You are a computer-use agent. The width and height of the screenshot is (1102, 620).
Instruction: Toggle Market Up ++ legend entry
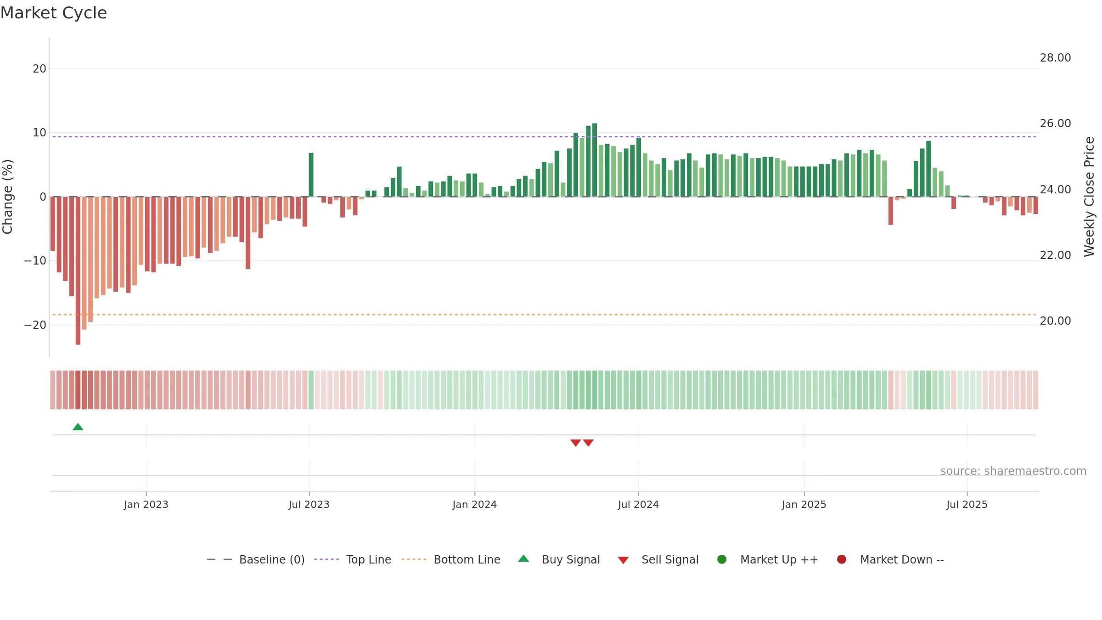click(x=768, y=559)
